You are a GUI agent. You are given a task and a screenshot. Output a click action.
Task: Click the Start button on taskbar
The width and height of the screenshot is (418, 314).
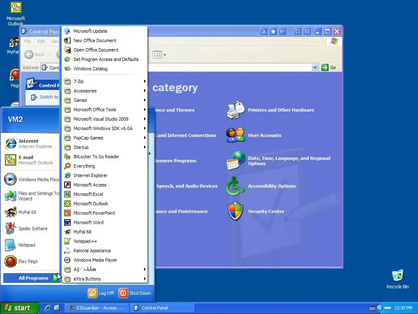20,308
